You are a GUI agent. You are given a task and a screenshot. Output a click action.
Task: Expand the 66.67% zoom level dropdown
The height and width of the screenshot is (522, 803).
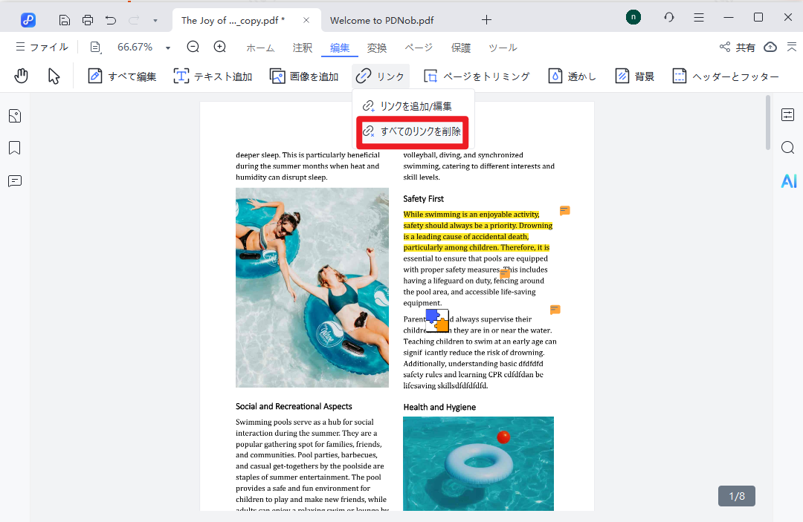pyautogui.click(x=168, y=48)
